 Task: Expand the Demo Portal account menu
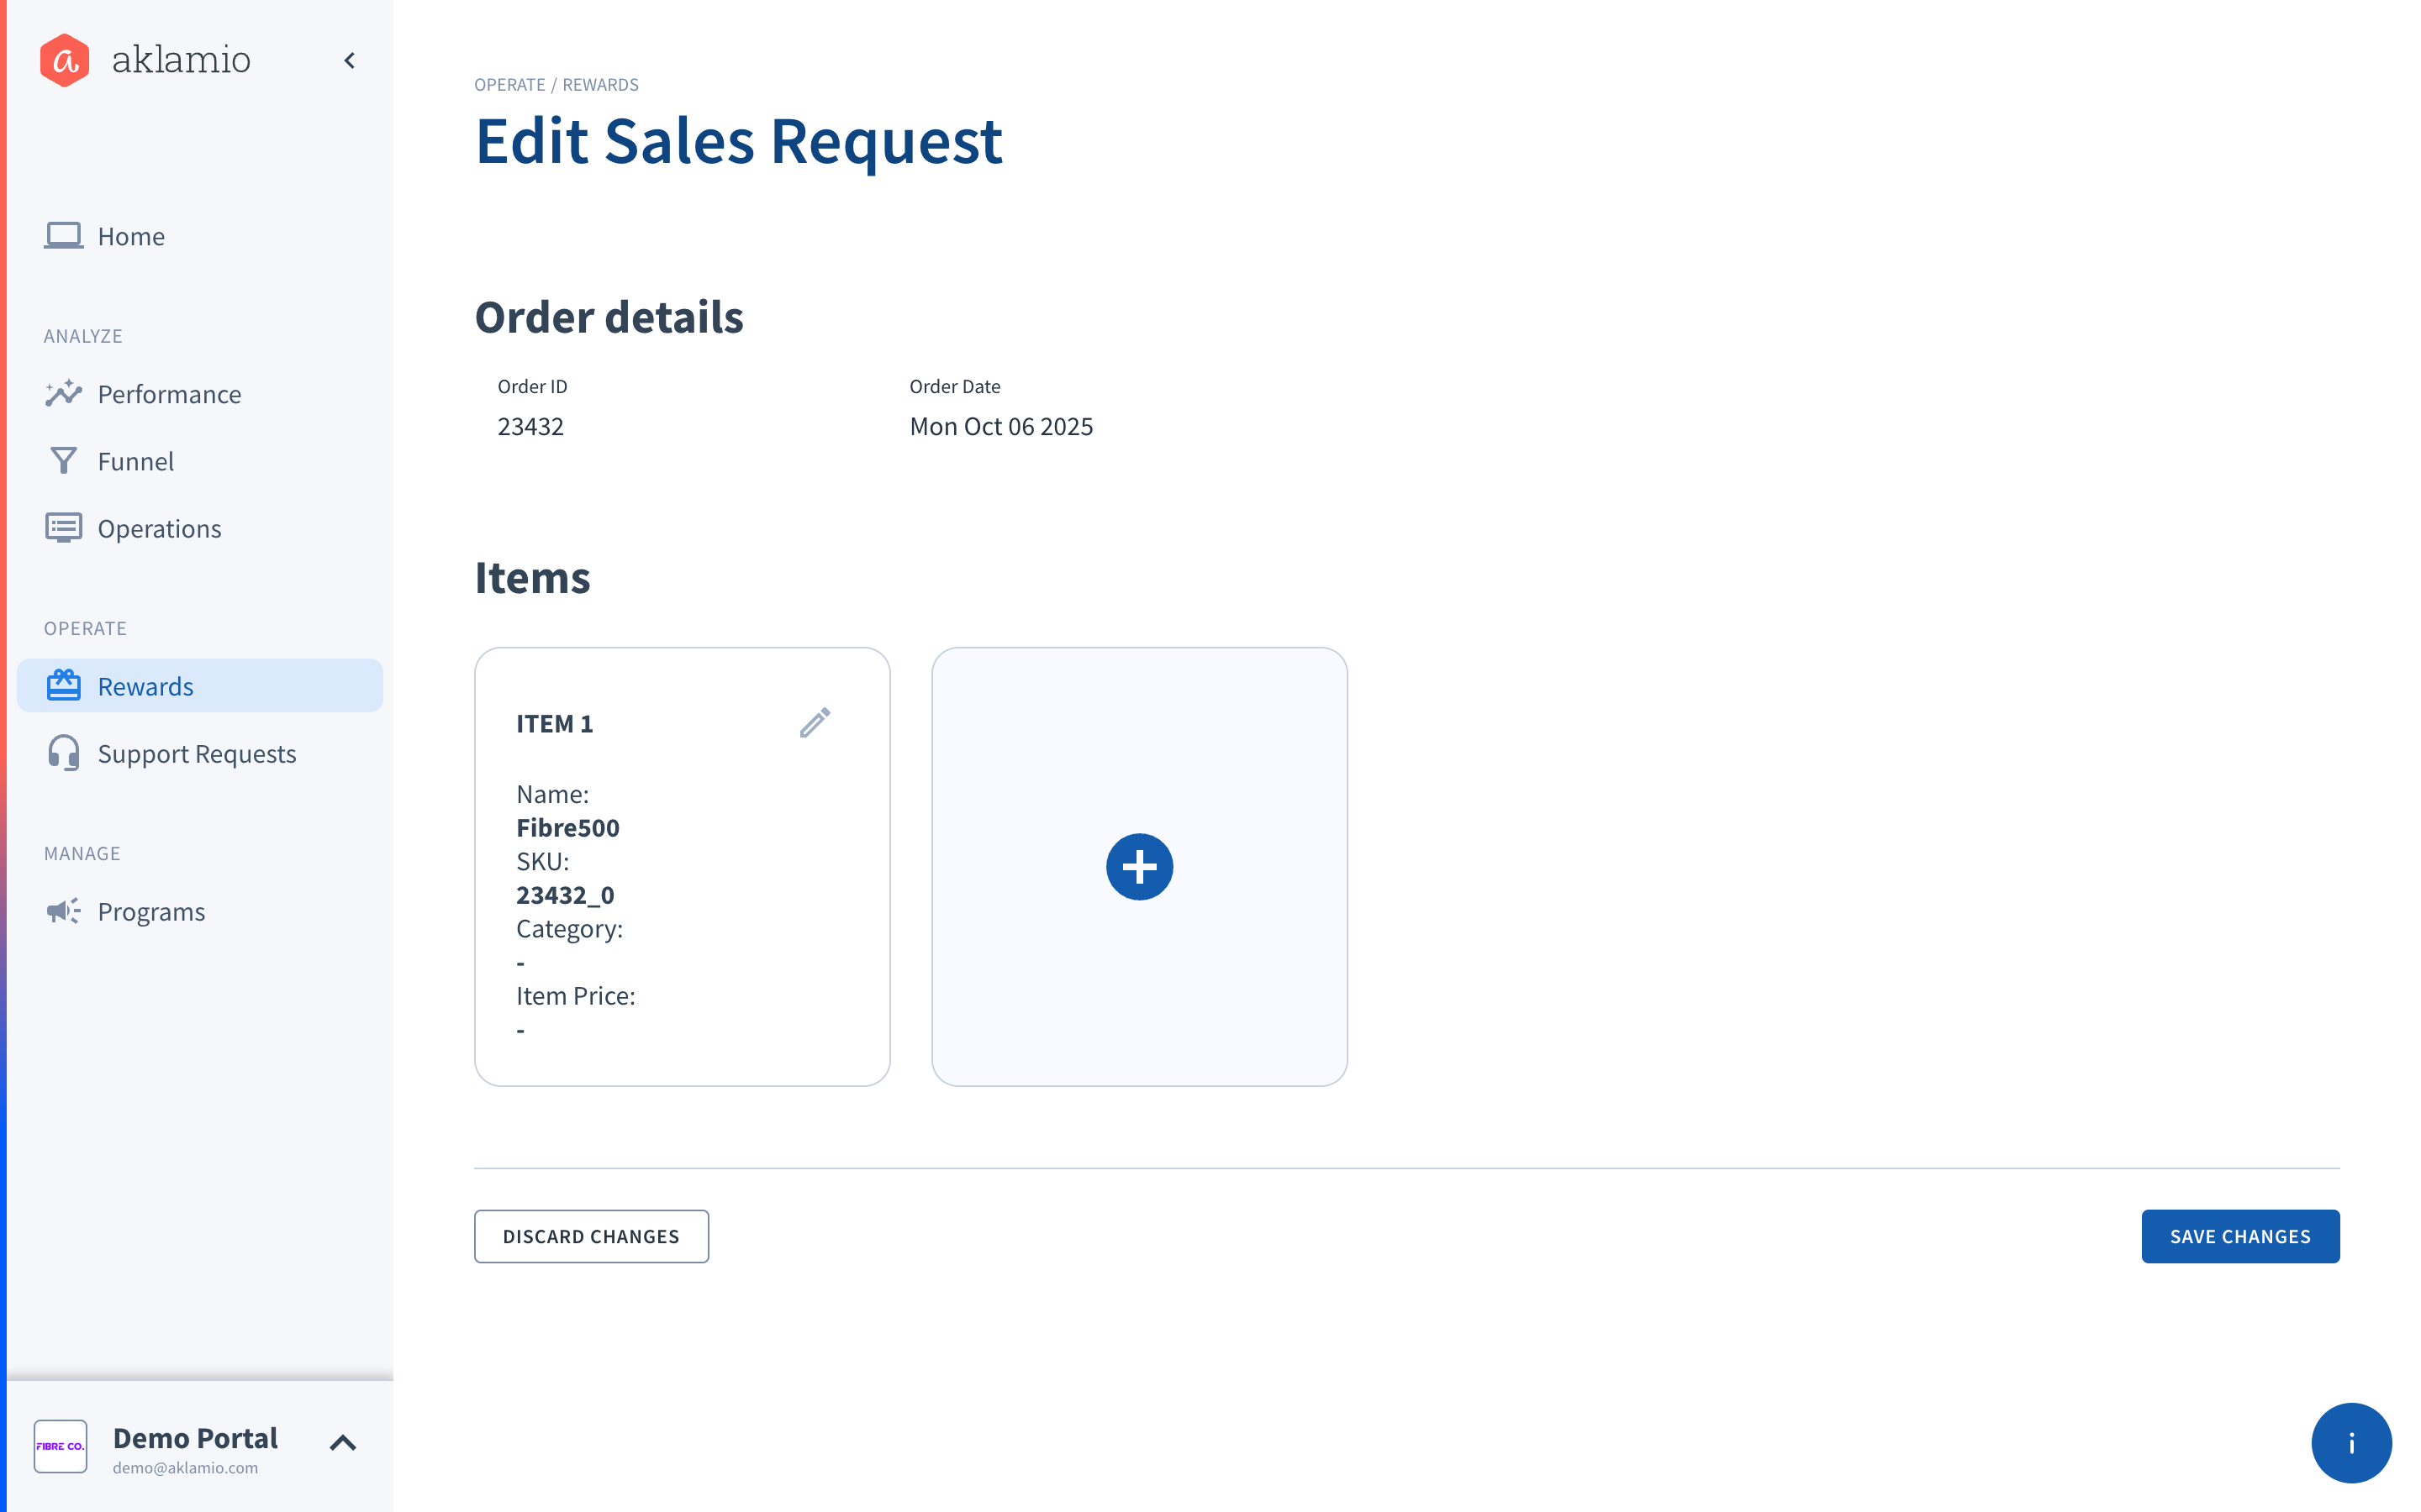tap(343, 1442)
